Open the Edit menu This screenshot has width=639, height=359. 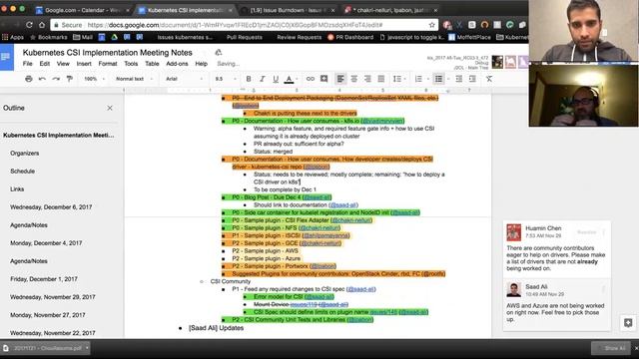point(44,64)
